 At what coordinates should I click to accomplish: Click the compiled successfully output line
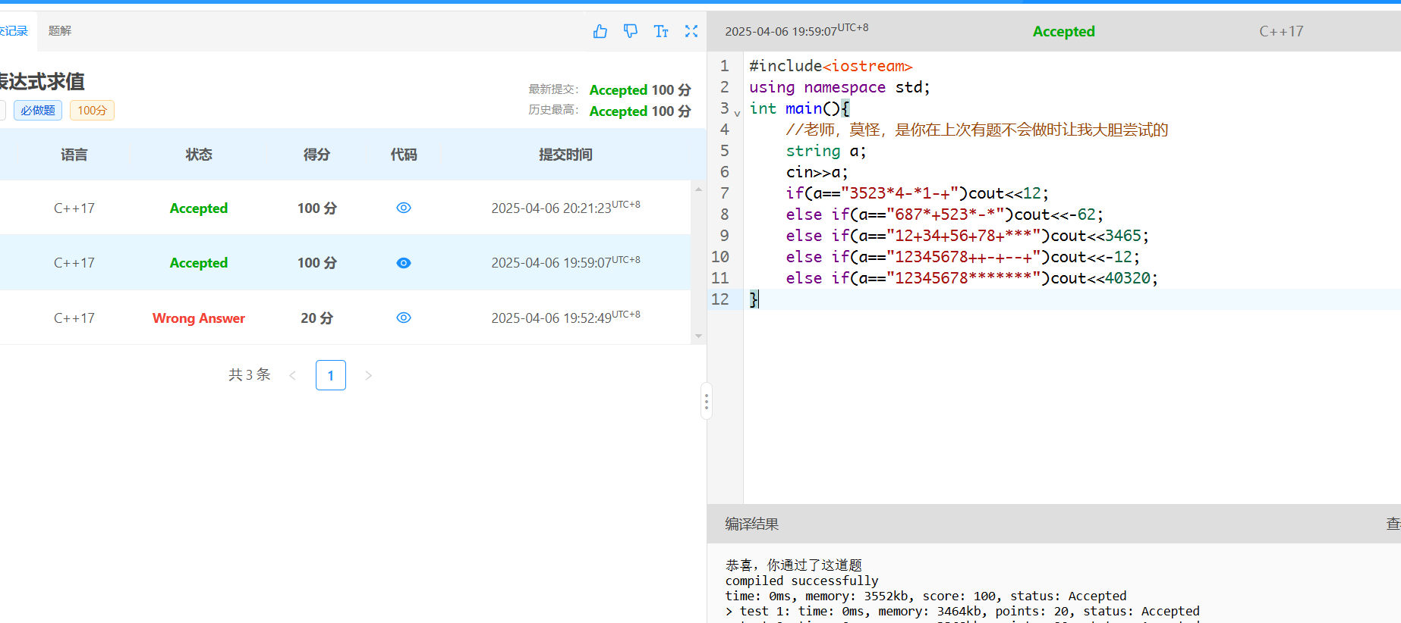tap(801, 581)
